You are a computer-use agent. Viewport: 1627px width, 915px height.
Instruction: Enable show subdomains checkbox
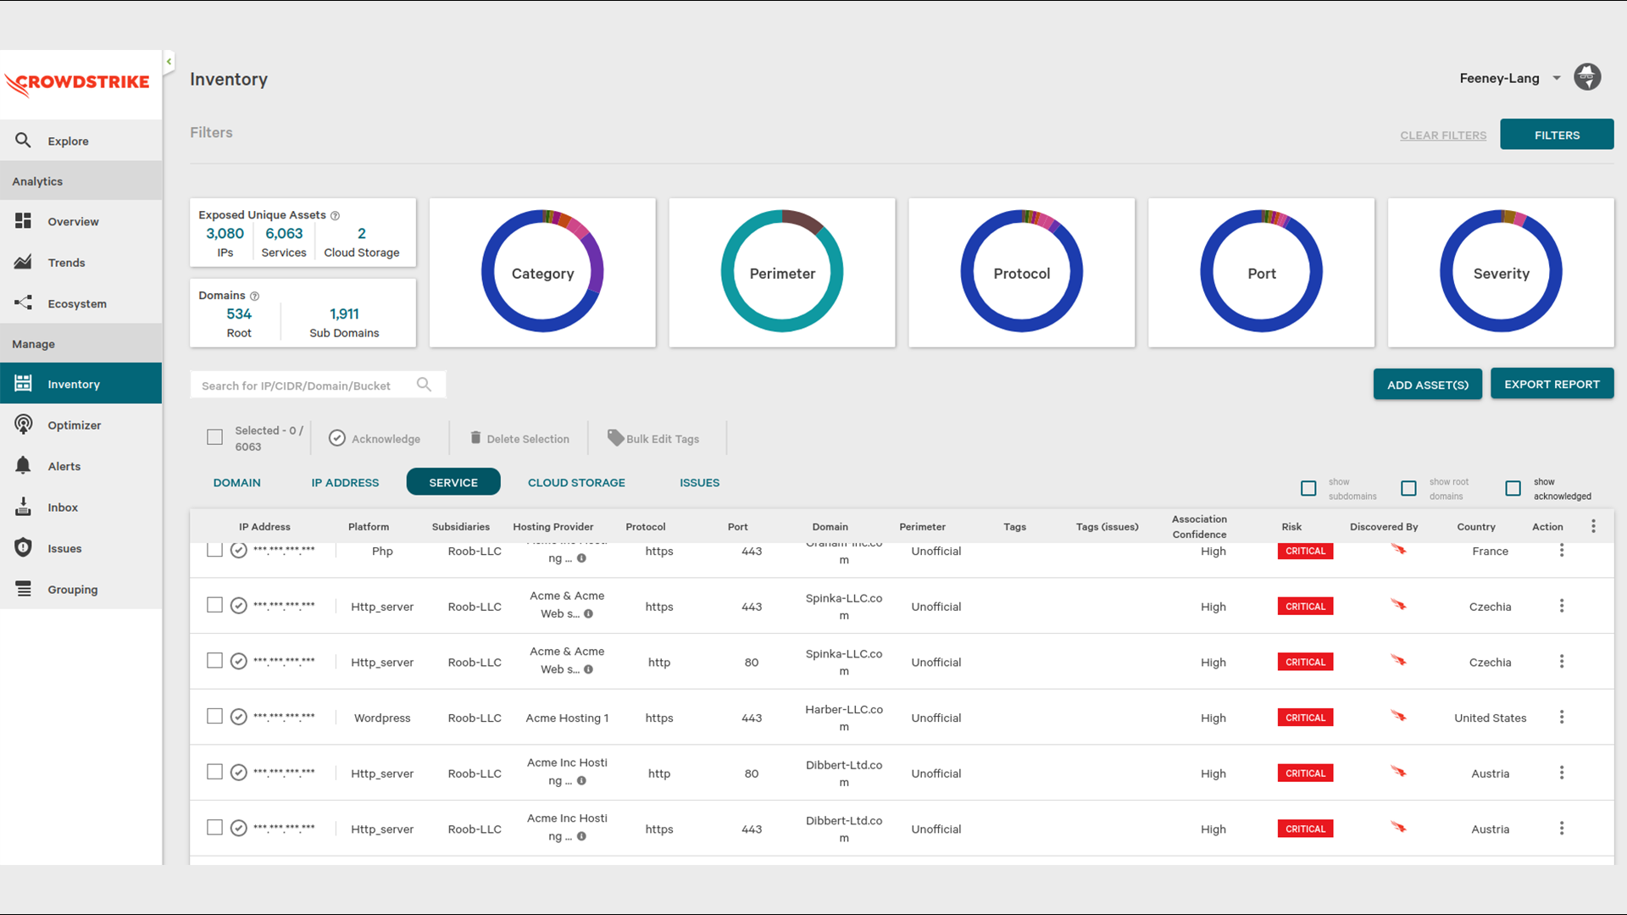pos(1308,489)
